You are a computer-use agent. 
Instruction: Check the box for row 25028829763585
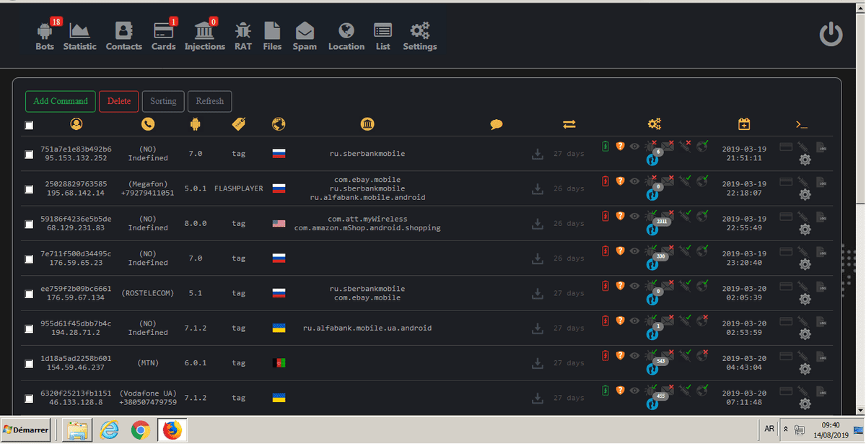coord(29,189)
